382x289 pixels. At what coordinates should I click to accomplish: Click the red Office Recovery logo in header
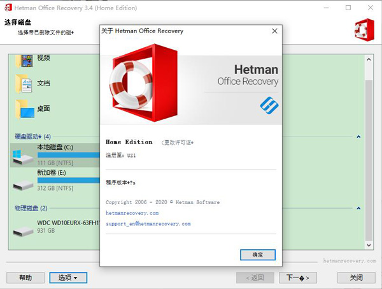click(364, 30)
